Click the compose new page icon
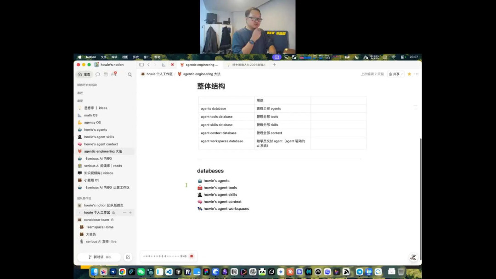496x279 pixels. tap(128, 257)
